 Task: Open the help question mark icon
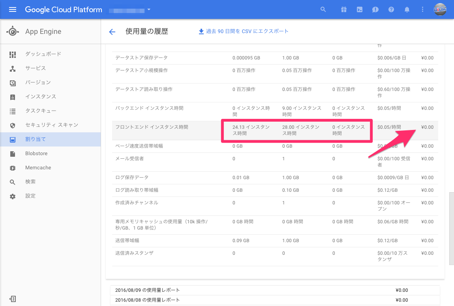point(391,9)
